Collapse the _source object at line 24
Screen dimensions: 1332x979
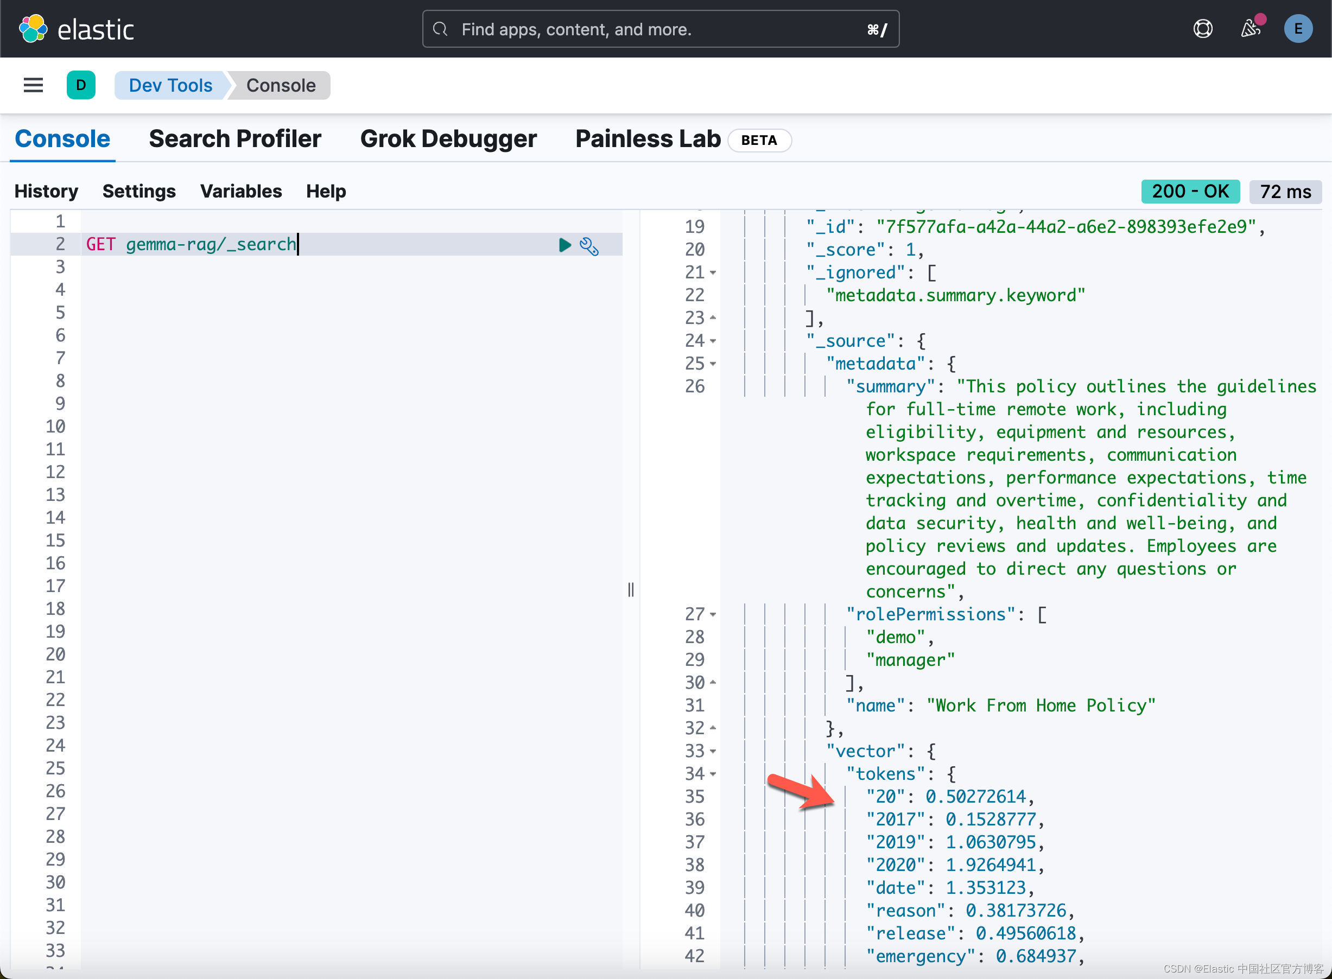(x=713, y=341)
